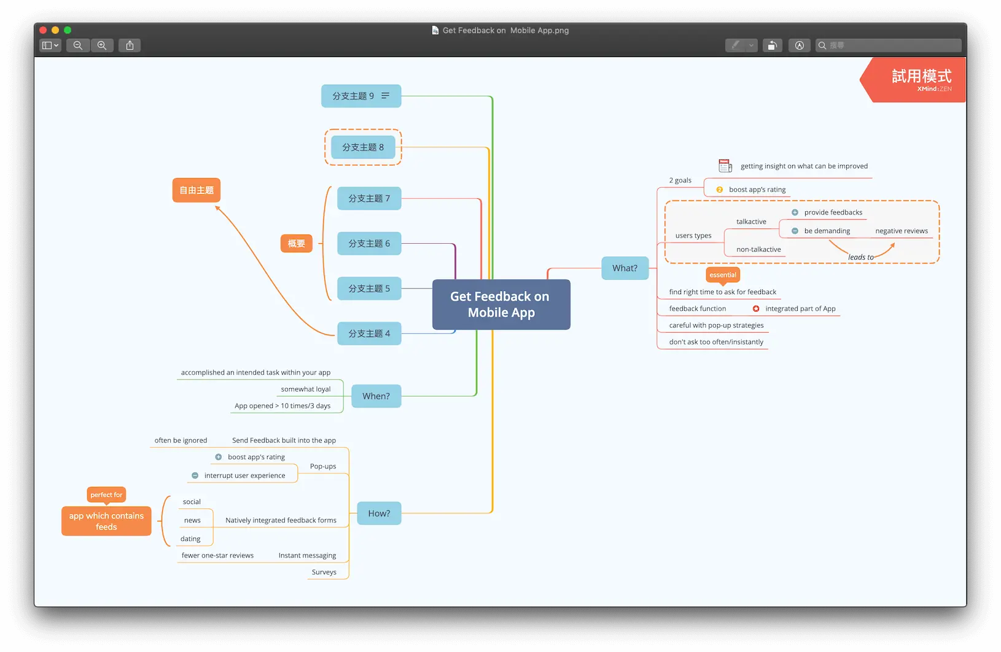The image size is (1001, 652).
Task: Click the minus marker by interrupt user experience
Action: tap(195, 476)
